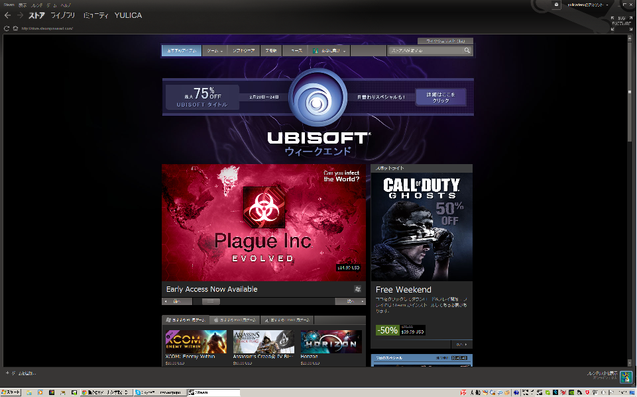
Task: Click the notification envelope icon in title bar
Action: coord(557,5)
